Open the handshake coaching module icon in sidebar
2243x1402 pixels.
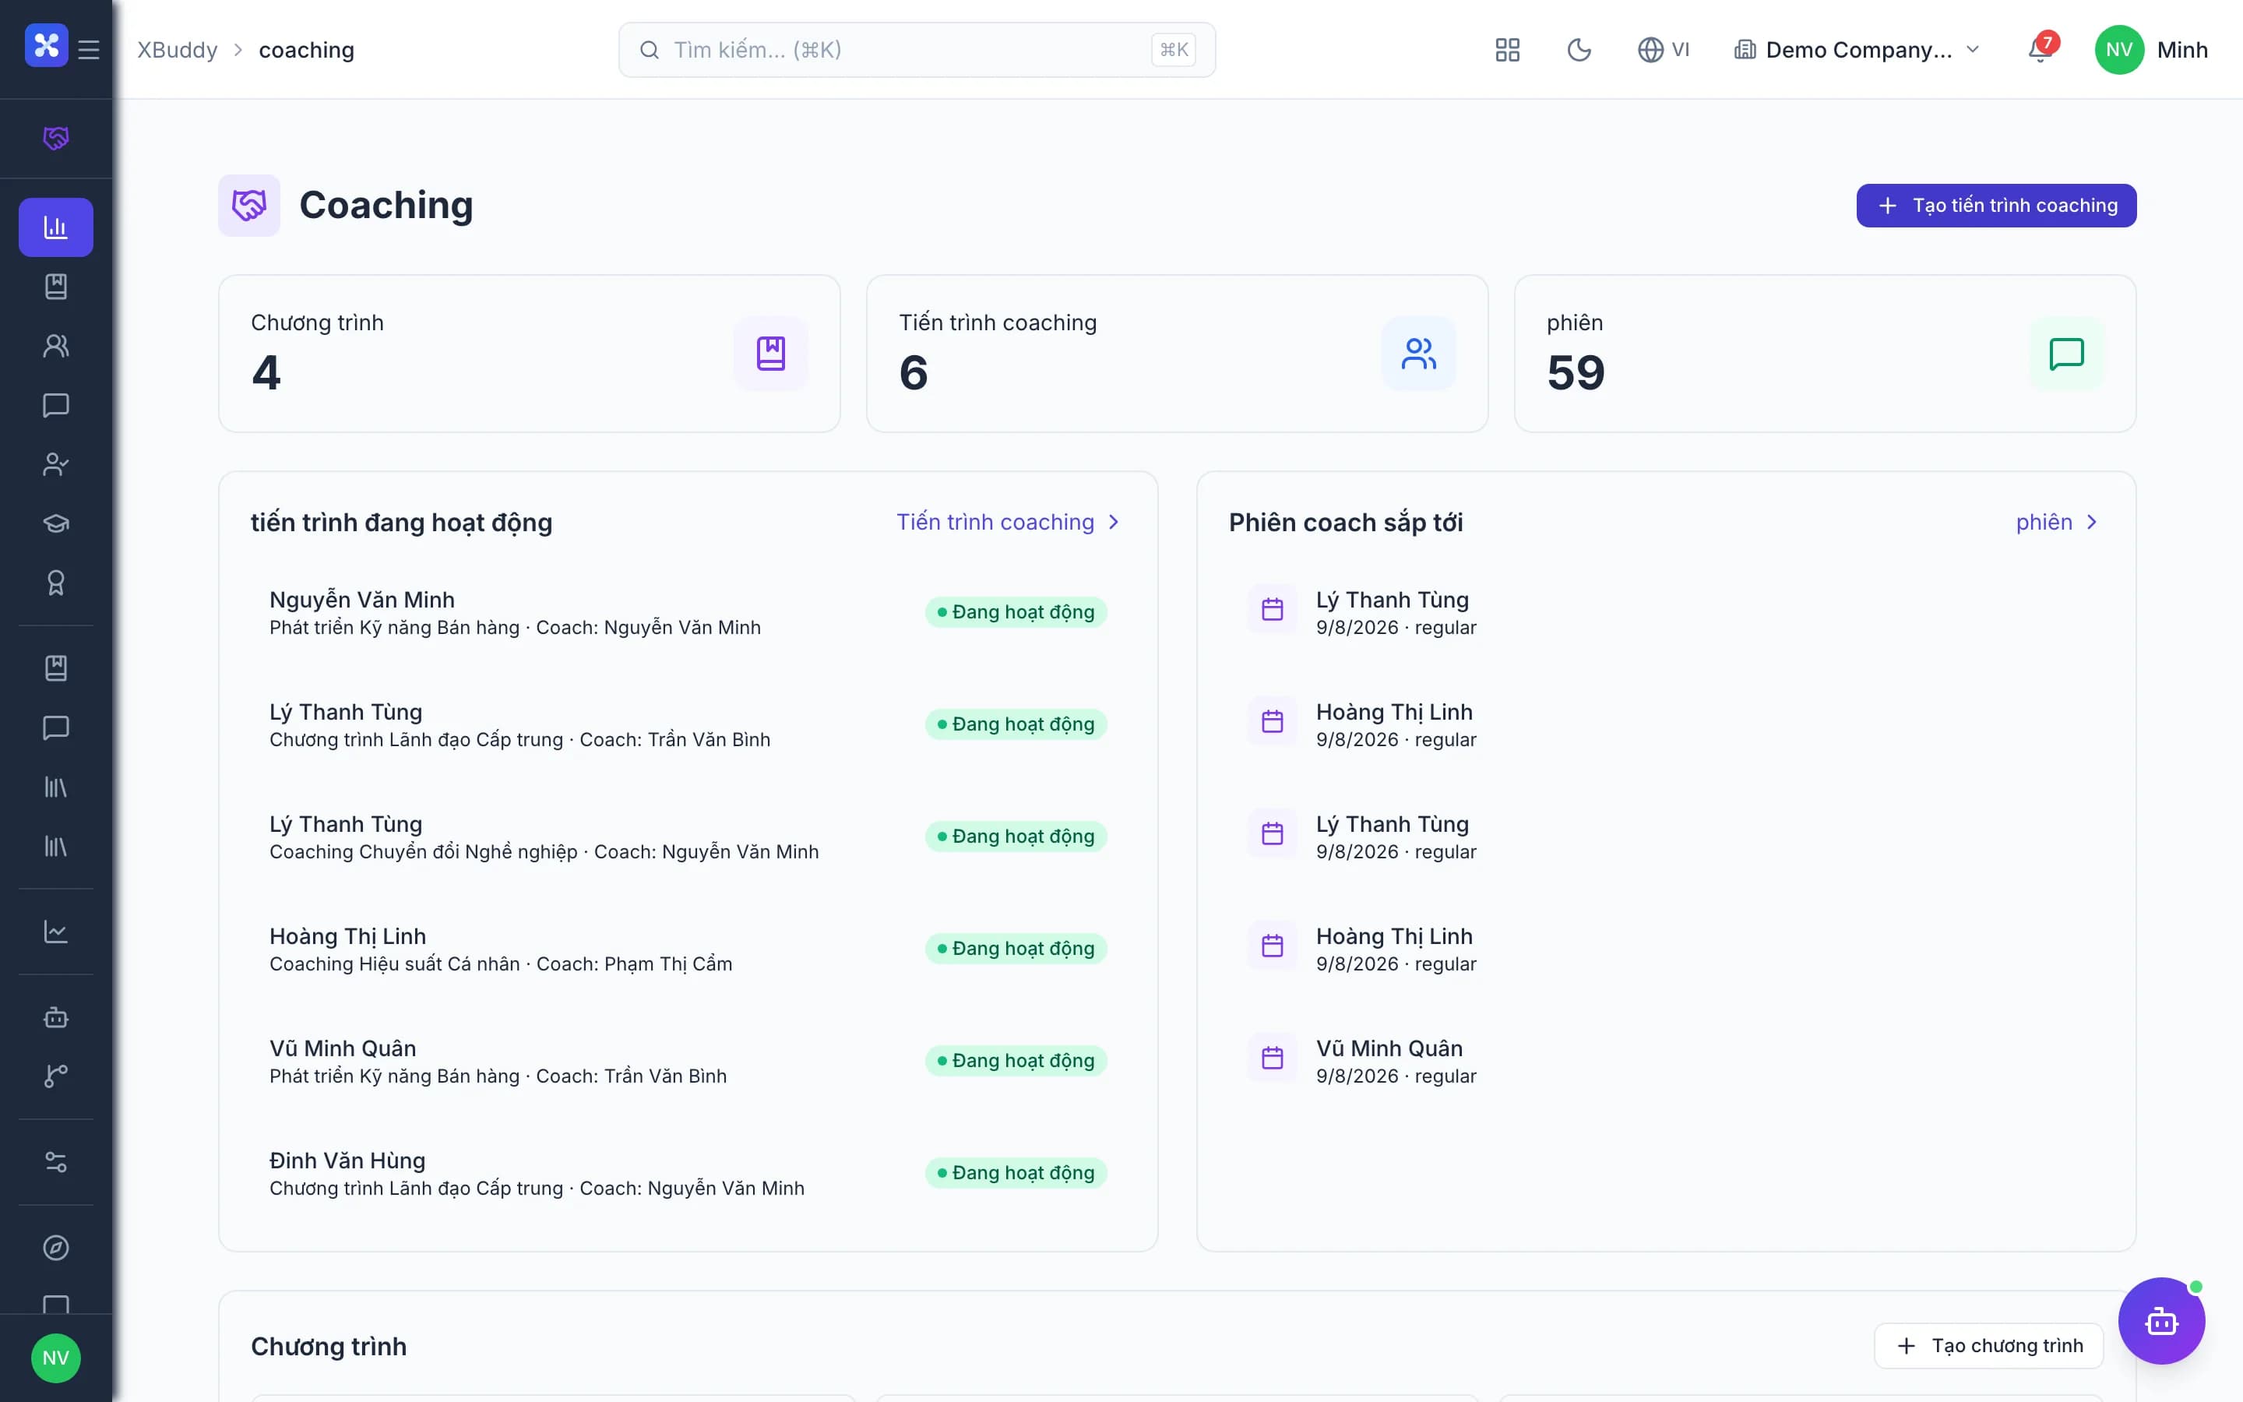click(55, 138)
